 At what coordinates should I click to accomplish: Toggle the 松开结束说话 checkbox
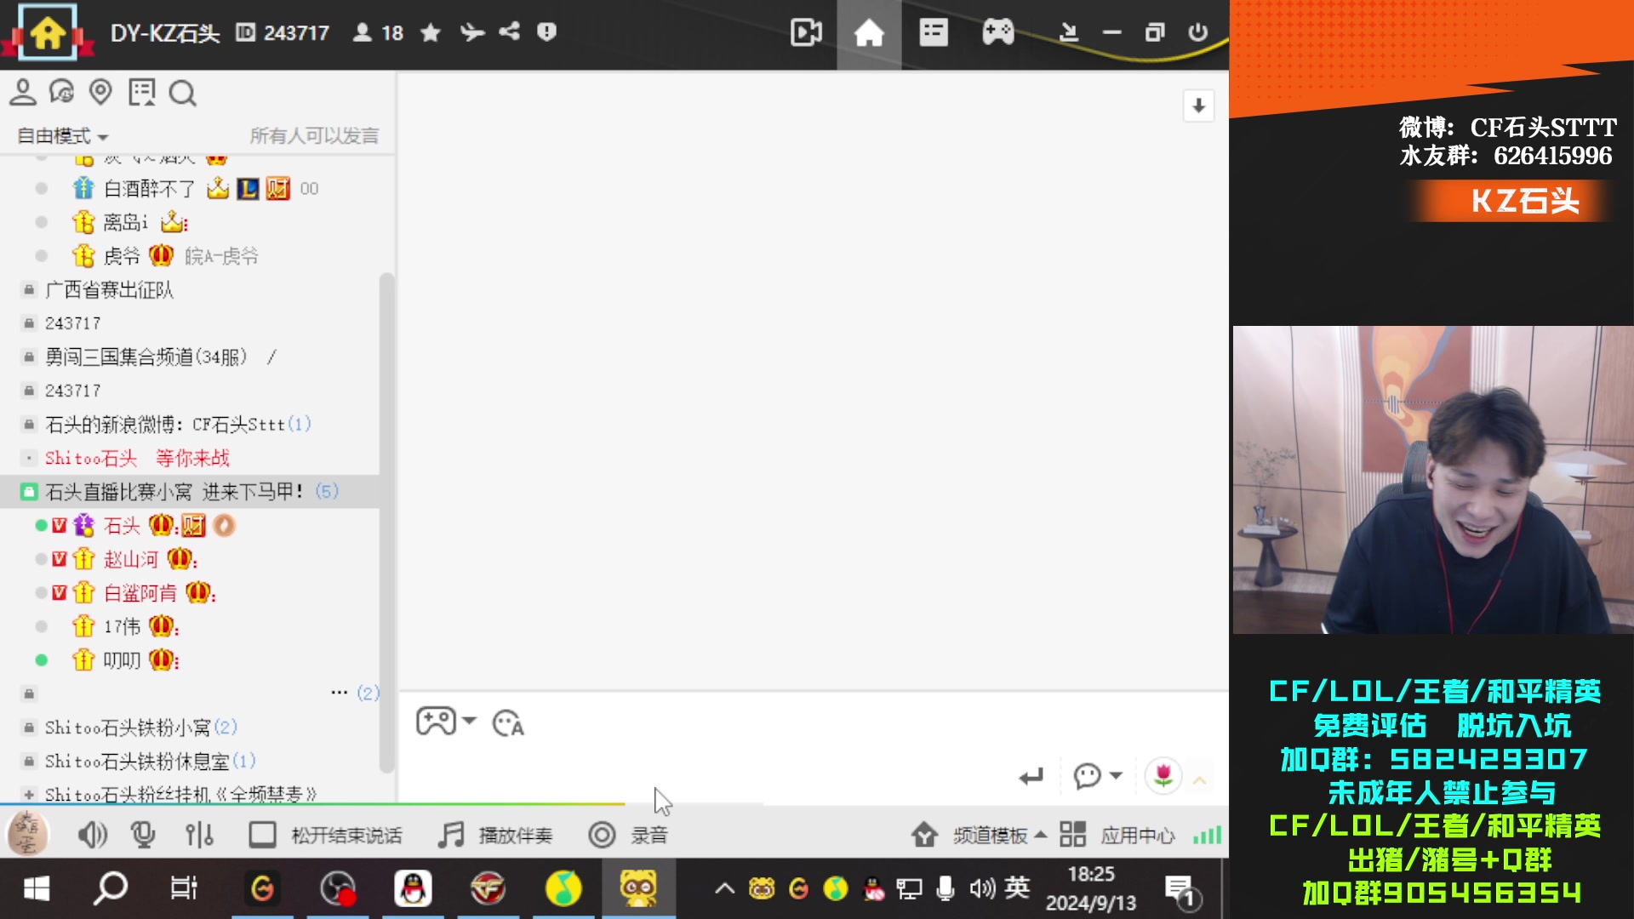point(262,835)
